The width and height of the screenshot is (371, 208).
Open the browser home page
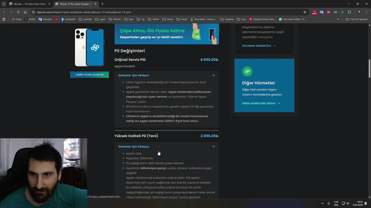pyautogui.click(x=25, y=12)
